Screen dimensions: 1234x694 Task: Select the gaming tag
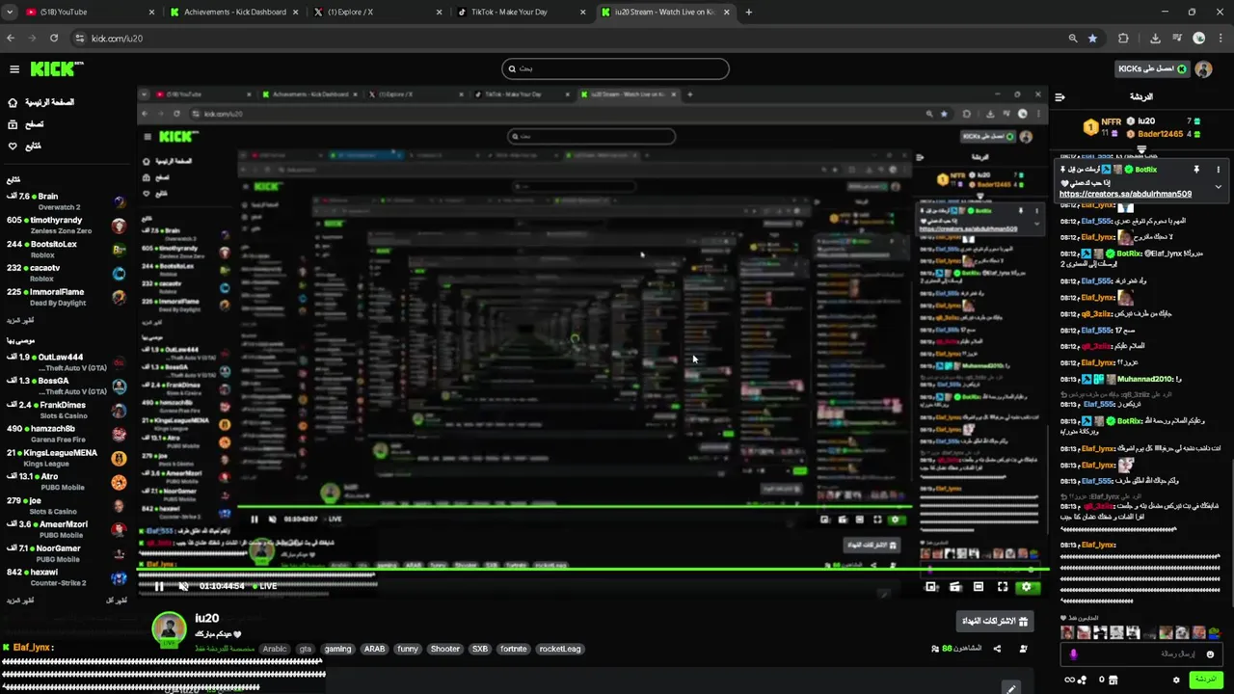[x=337, y=649]
